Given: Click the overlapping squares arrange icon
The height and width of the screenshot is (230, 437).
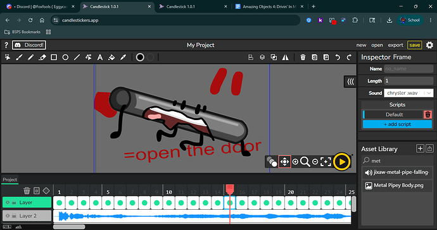Looking at the screenshot, I should click(274, 57).
